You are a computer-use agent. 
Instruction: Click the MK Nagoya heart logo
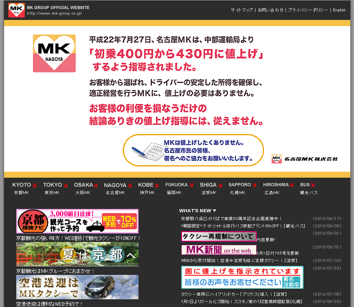click(x=55, y=53)
